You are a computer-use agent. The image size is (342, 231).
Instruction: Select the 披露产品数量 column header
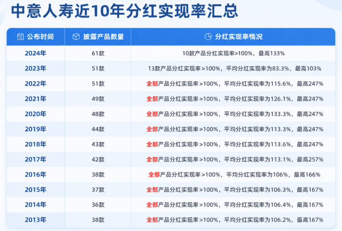pos(98,37)
